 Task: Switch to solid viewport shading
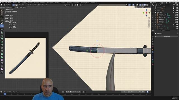[144, 5]
